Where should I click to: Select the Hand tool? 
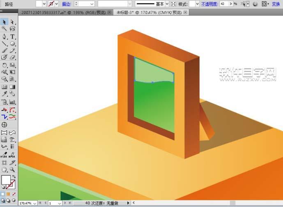(x=4, y=170)
